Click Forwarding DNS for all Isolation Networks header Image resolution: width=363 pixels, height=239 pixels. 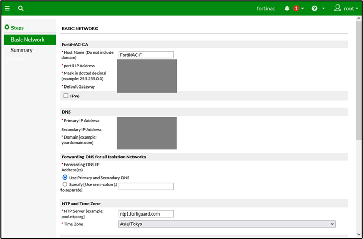coord(204,157)
